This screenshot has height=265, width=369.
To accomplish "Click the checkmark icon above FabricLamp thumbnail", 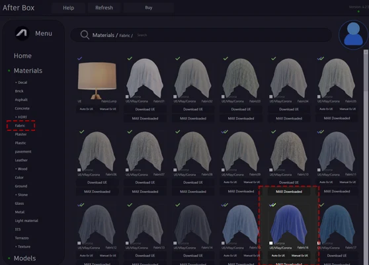I will click(x=80, y=58).
